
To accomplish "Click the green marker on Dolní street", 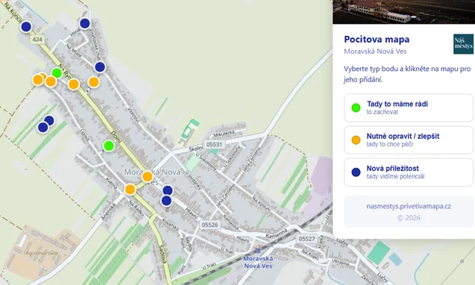I will (x=108, y=145).
